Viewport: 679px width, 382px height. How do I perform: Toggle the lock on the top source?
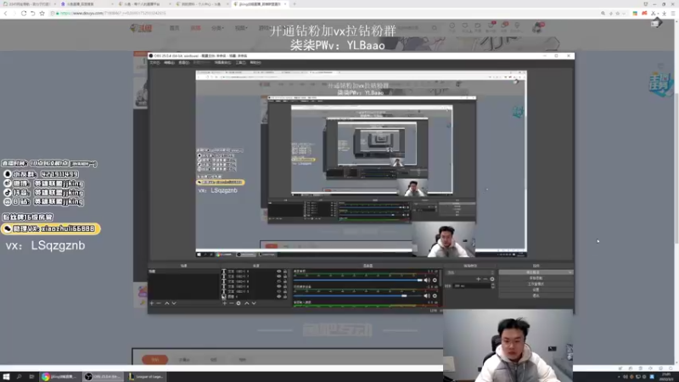[285, 272]
